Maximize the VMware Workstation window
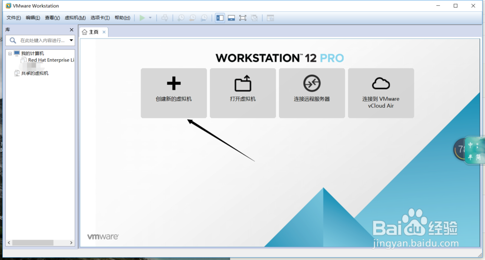 click(x=455, y=6)
